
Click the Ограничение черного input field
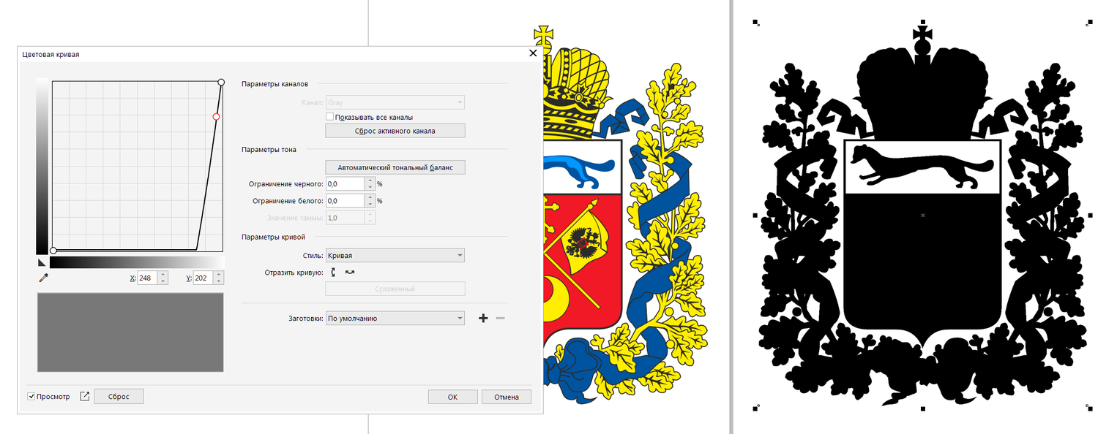click(x=345, y=184)
